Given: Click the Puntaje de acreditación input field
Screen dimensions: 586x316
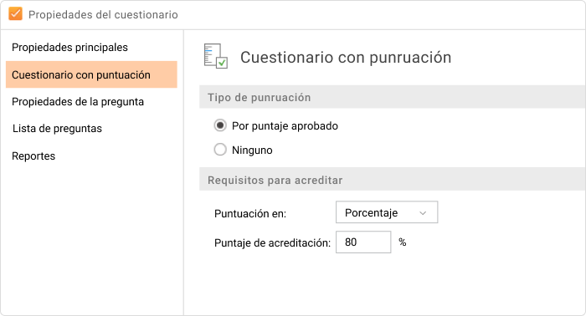Looking at the screenshot, I should [x=363, y=242].
